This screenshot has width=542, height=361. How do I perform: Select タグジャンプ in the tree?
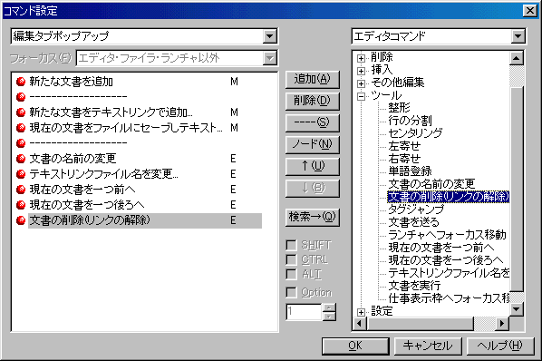pos(416,210)
